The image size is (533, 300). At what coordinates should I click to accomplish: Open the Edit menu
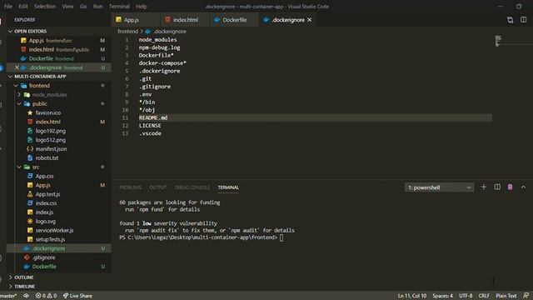(x=22, y=6)
